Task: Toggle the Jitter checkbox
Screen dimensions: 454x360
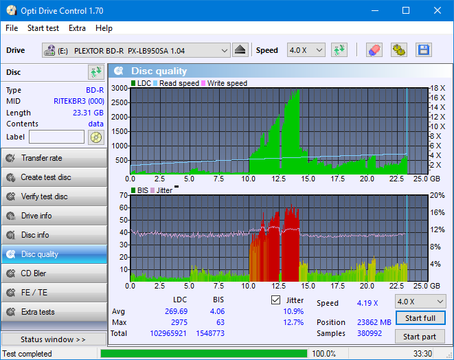Action: pos(275,300)
